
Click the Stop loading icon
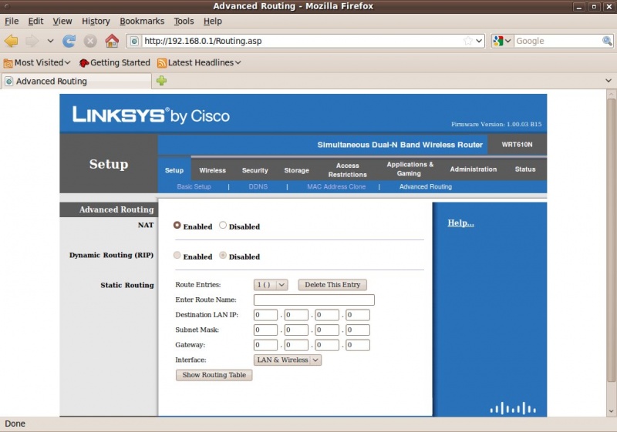click(90, 41)
